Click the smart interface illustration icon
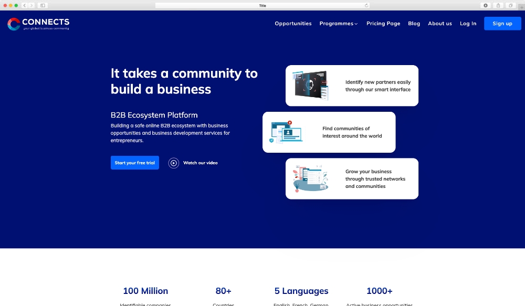 click(x=310, y=85)
